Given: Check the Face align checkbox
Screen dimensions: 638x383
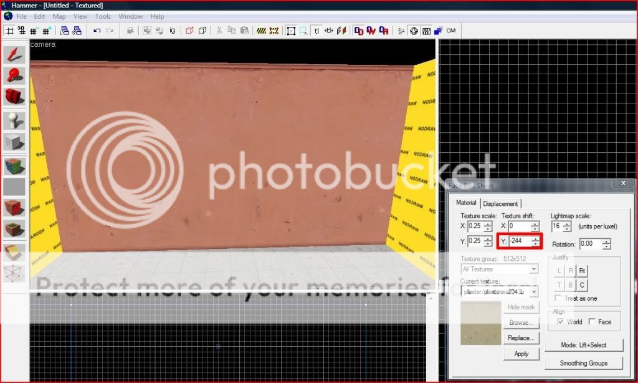Looking at the screenshot, I should point(592,321).
